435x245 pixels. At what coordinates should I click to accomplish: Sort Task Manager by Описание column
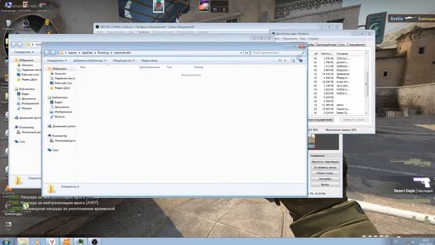point(342,54)
